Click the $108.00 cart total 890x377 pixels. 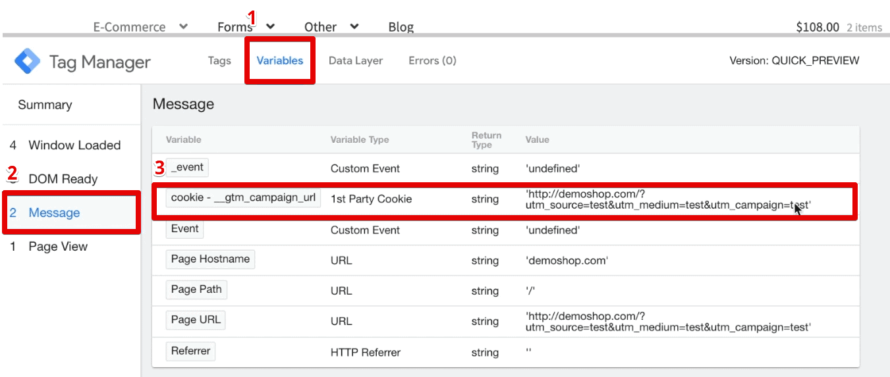pos(817,27)
